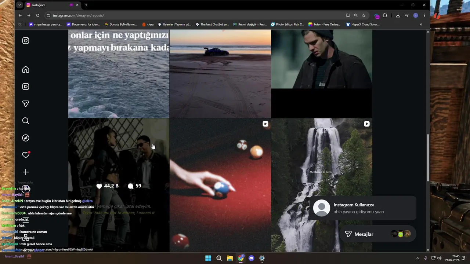The image size is (470, 264).
Task: Open Instagram search magnifier icon
Action: pyautogui.click(x=26, y=121)
